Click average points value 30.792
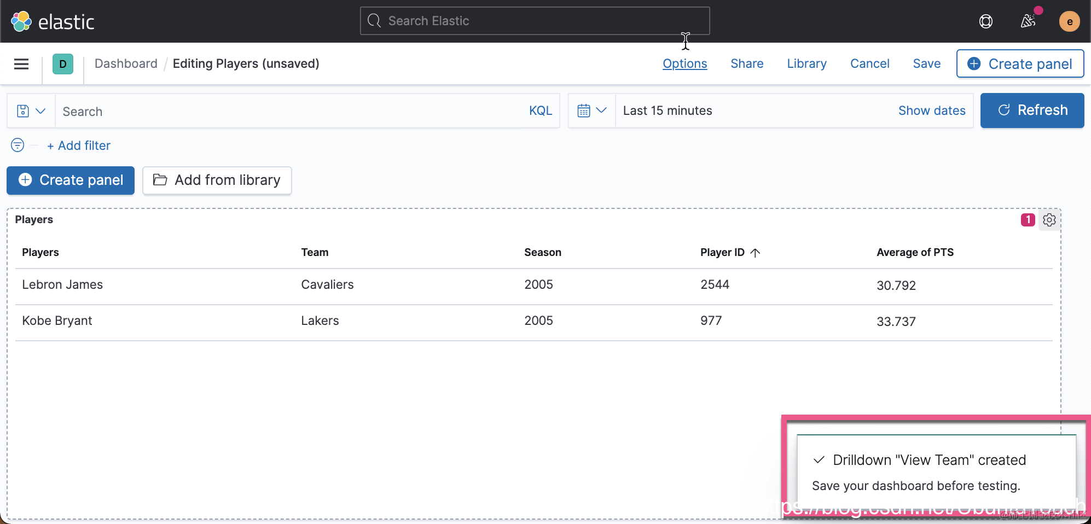 (x=896, y=286)
